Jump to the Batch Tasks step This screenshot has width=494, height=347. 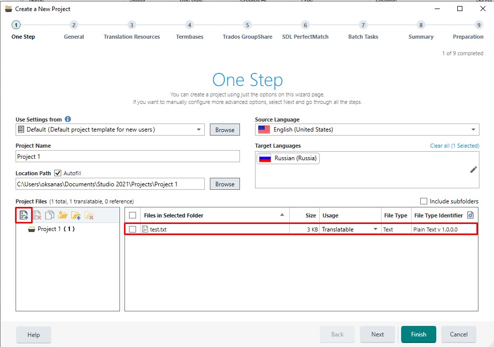(363, 31)
